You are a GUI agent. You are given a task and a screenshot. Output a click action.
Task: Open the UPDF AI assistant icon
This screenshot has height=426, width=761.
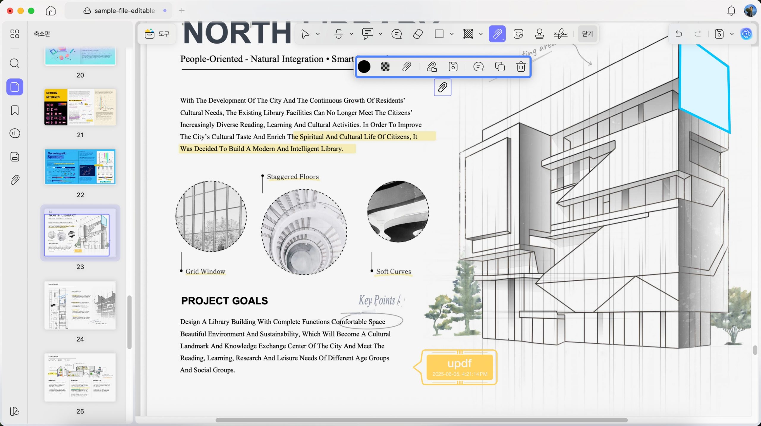(746, 34)
